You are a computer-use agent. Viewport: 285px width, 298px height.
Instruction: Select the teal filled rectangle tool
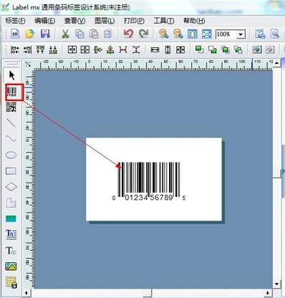[11, 218]
